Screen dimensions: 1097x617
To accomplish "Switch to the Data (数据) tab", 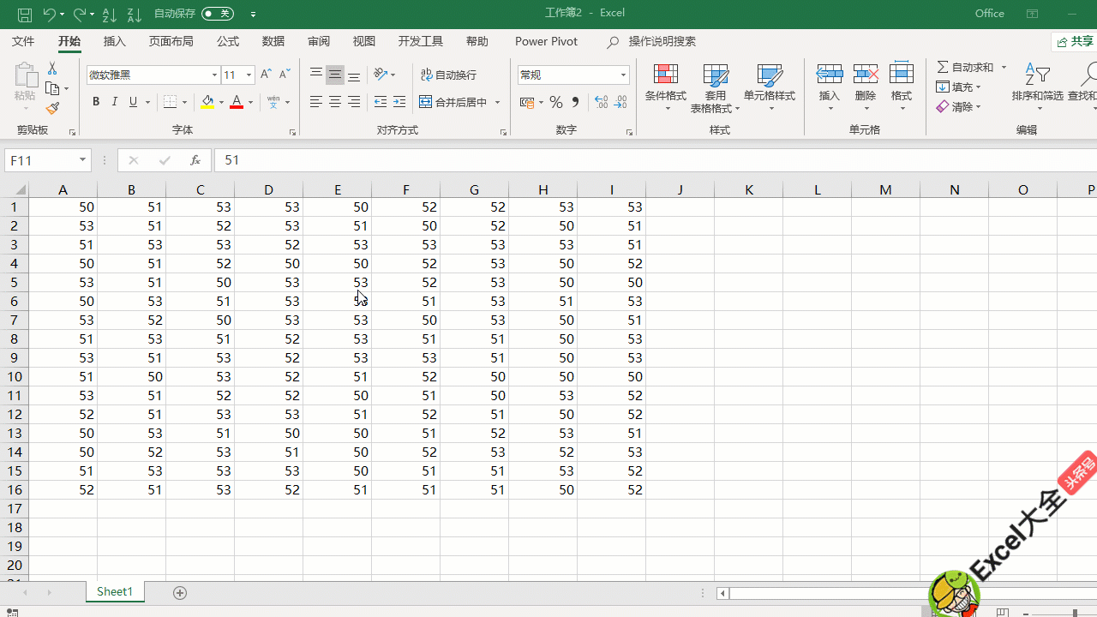I will [273, 41].
